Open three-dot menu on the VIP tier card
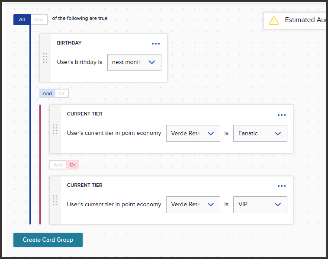 click(282, 186)
